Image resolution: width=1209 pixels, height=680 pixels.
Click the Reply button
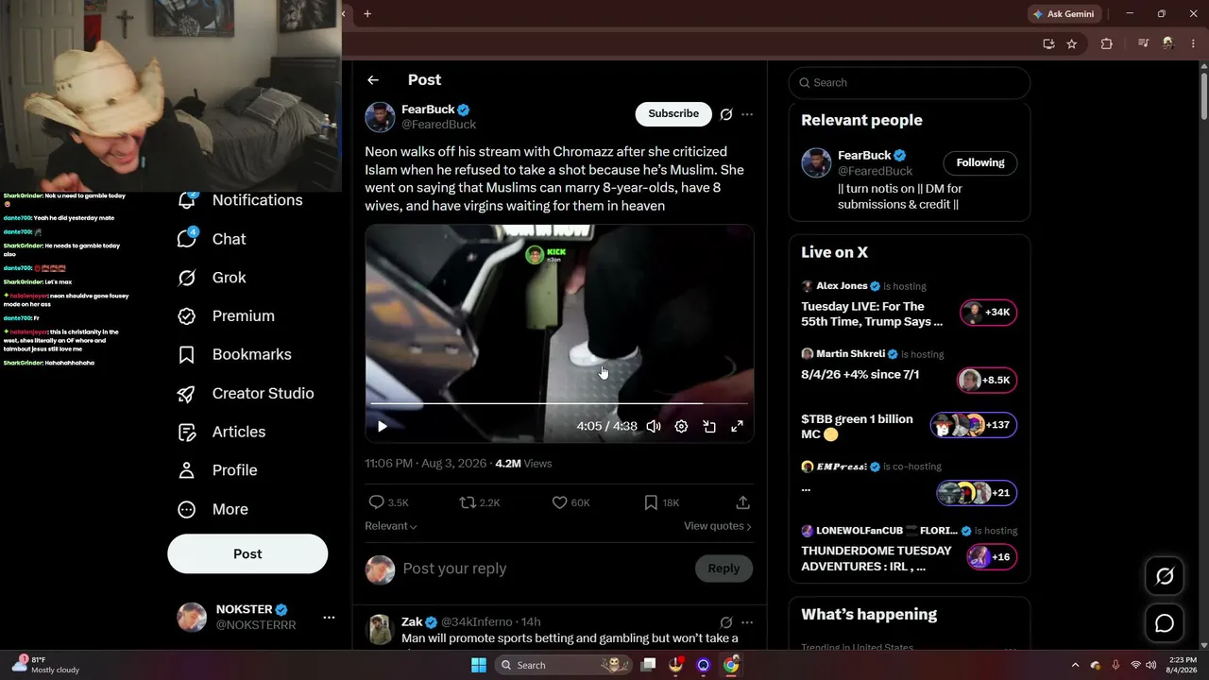[x=724, y=569]
